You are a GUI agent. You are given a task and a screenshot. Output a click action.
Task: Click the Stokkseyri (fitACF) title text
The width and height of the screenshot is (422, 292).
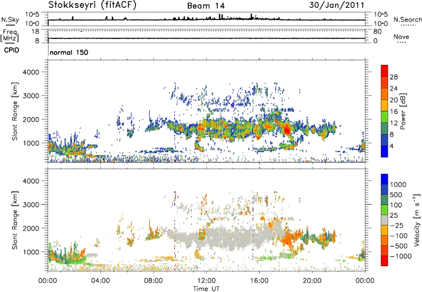click(x=92, y=5)
